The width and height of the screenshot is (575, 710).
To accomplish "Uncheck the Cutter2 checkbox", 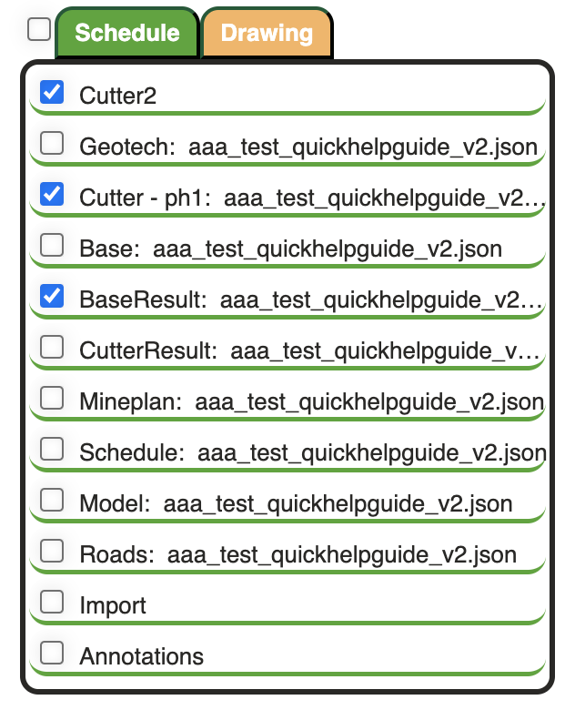I will click(x=53, y=92).
